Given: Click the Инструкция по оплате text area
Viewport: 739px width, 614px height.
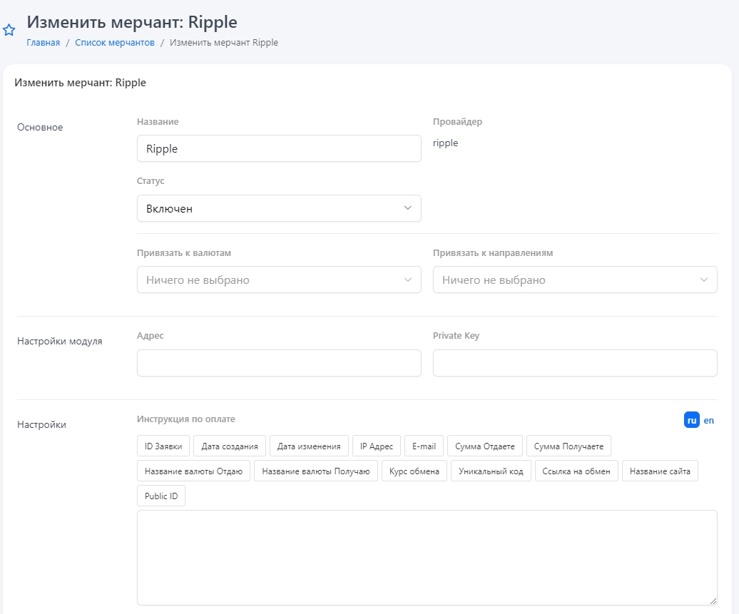Looking at the screenshot, I should pyautogui.click(x=427, y=558).
